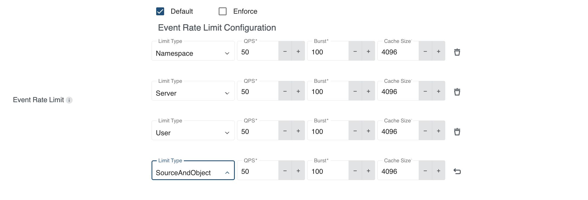This screenshot has width=588, height=200.
Task: Decrease Cache Size for Namespace limit
Action: pos(425,51)
